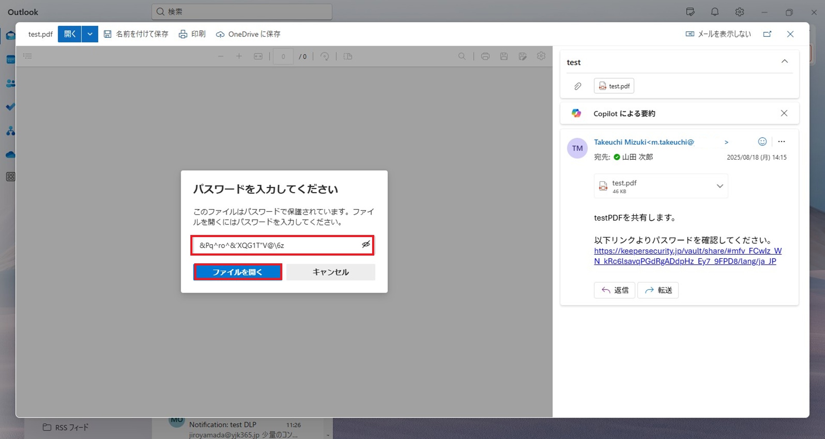Screen dimensions: 825x439
Task: Click 名前を付けて保存 in the toolbar
Action: pos(136,34)
